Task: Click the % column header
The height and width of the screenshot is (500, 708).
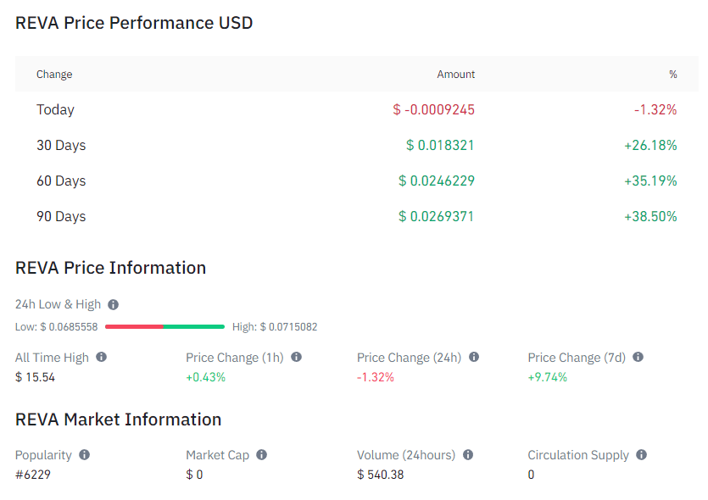Action: [673, 75]
